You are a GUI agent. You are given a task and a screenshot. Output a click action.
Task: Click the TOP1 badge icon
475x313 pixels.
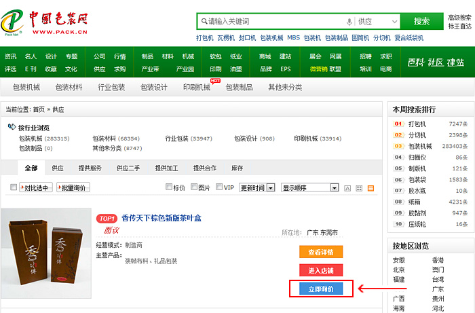click(107, 218)
